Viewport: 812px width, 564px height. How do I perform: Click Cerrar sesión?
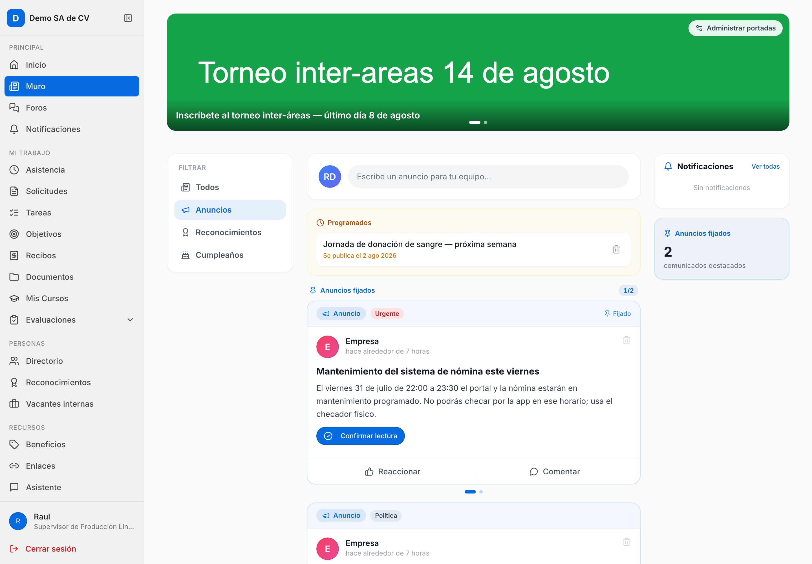click(x=43, y=549)
